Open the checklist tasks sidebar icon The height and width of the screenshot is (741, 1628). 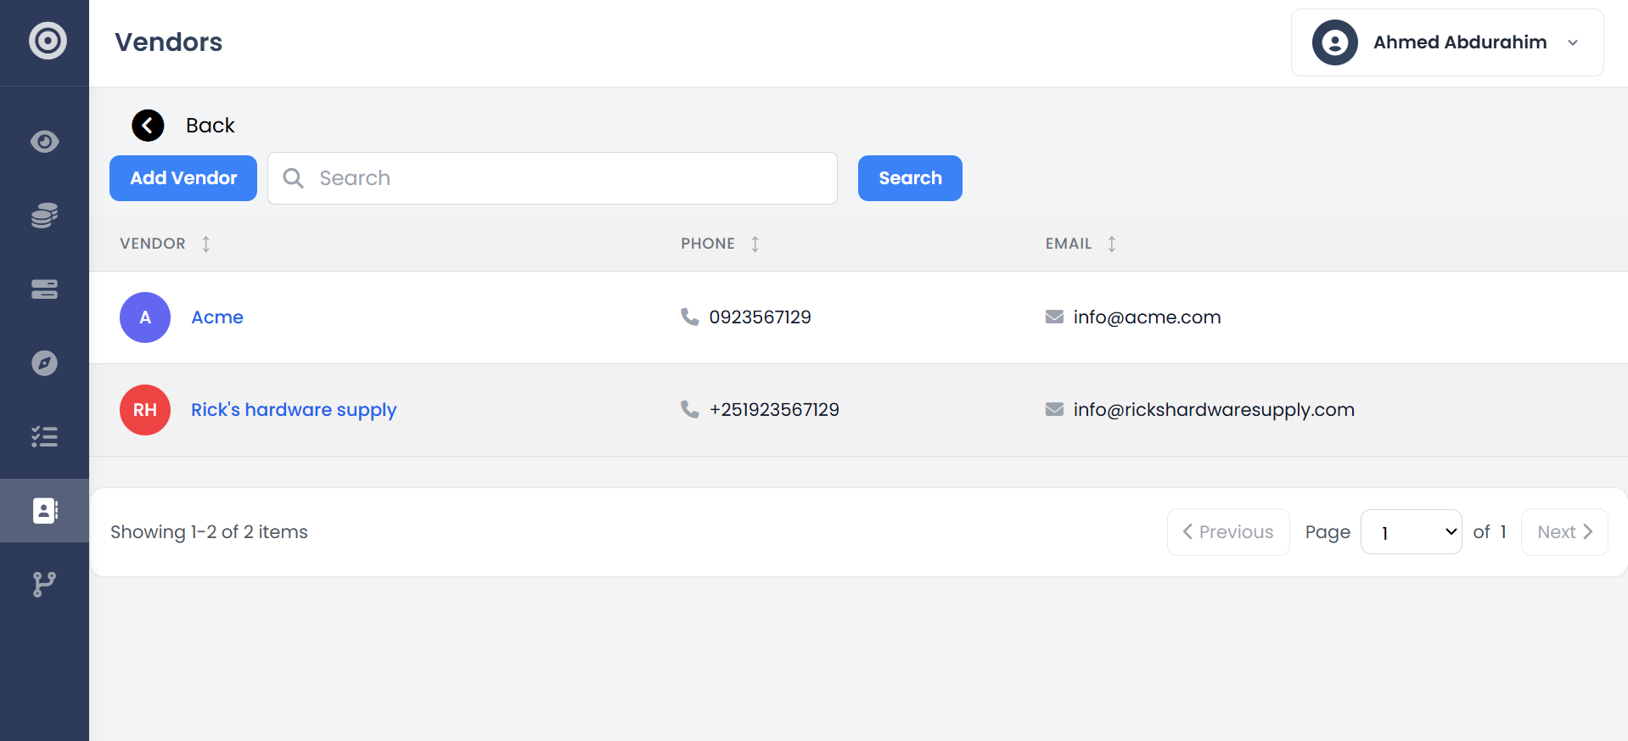tap(44, 437)
